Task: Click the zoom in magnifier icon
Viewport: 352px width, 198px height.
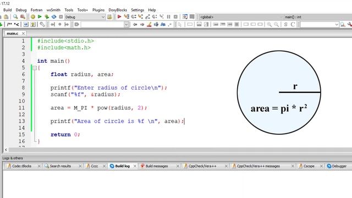Action: click(x=269, y=24)
